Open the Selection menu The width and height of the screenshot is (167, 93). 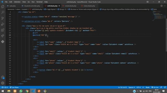point(17,2)
